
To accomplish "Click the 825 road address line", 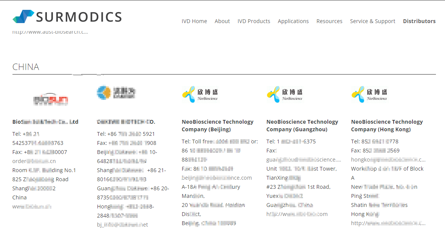I will 40,179.
